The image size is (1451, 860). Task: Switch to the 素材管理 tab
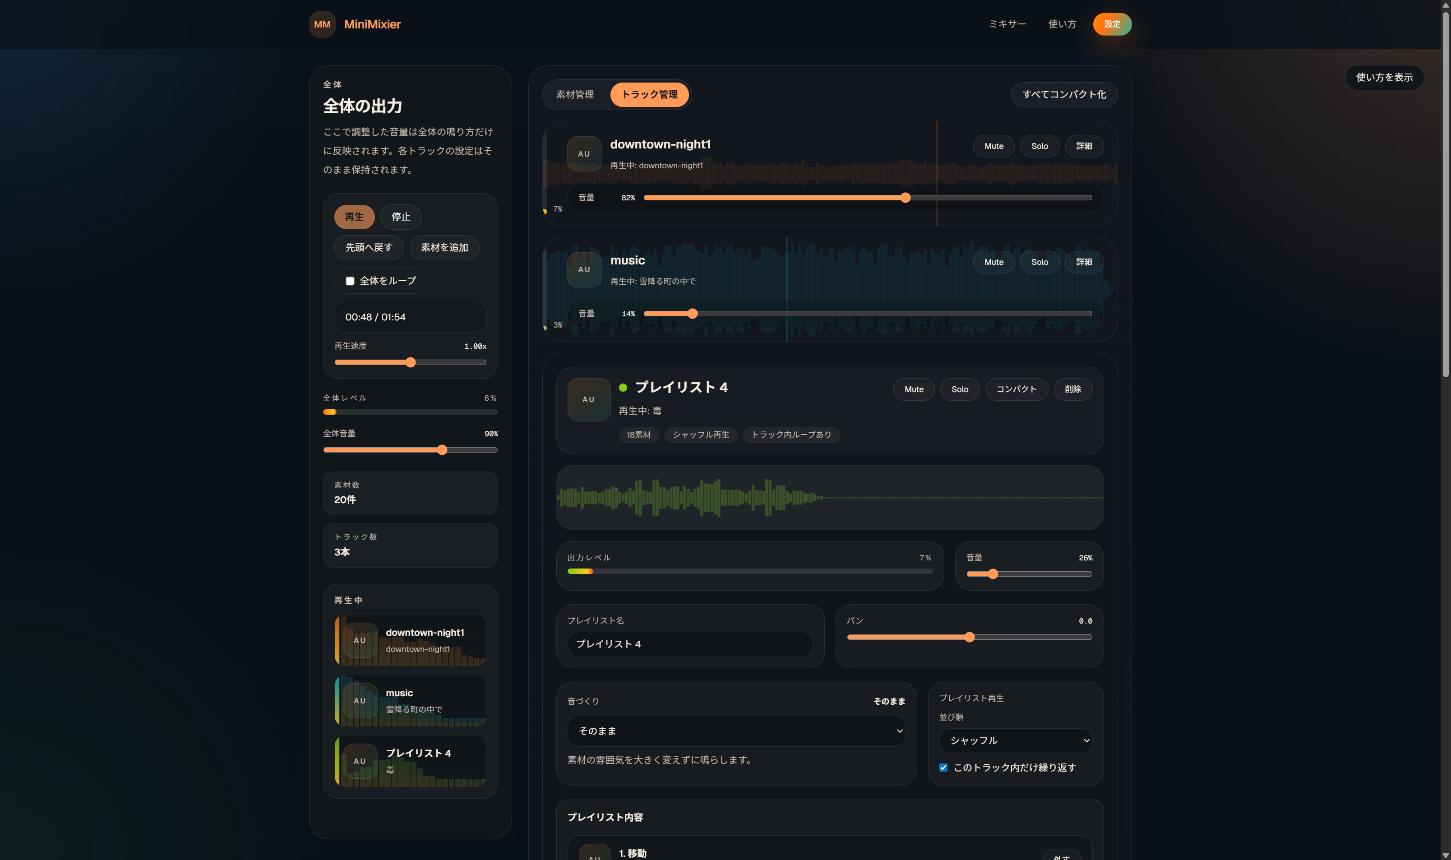coord(575,94)
